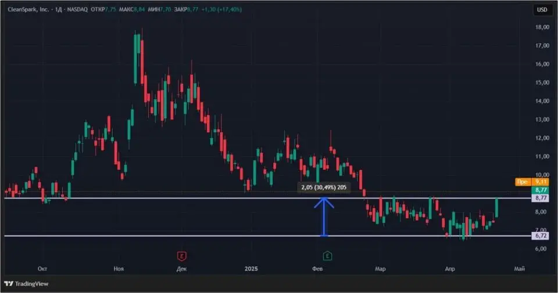Open the 1Д interval in chart legend
The image size is (558, 293).
58,10
